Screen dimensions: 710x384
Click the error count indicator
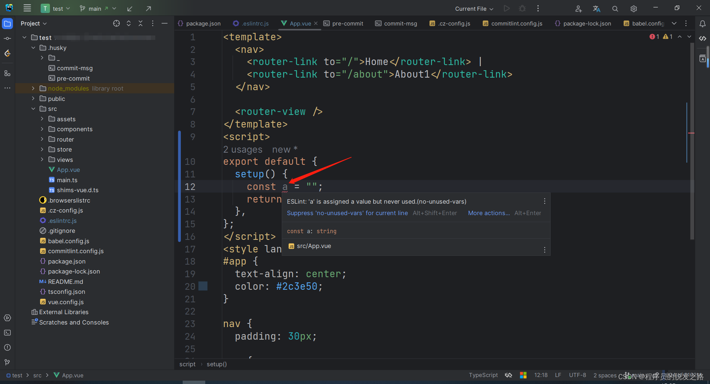654,37
